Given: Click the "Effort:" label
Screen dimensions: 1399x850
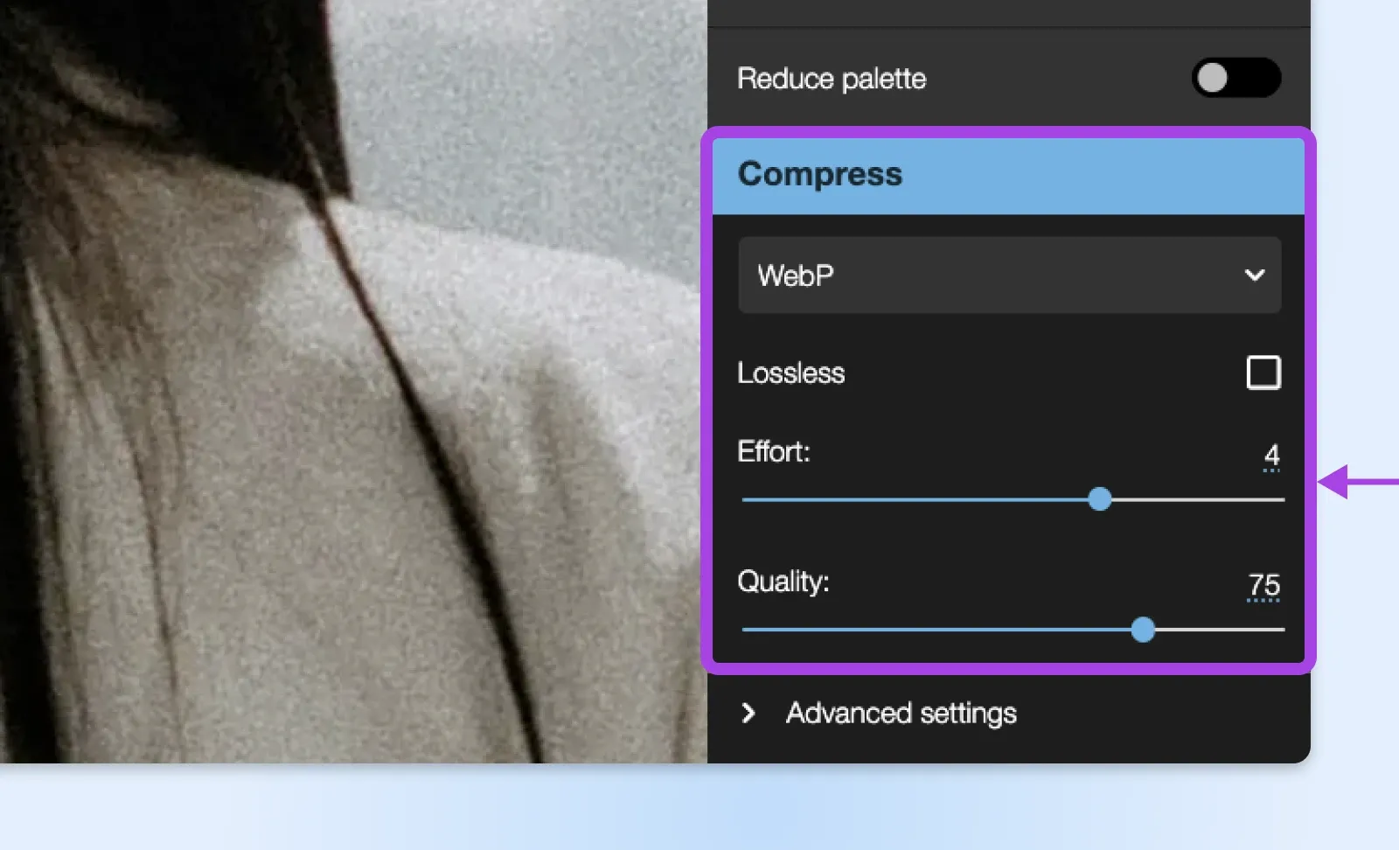Looking at the screenshot, I should (773, 452).
